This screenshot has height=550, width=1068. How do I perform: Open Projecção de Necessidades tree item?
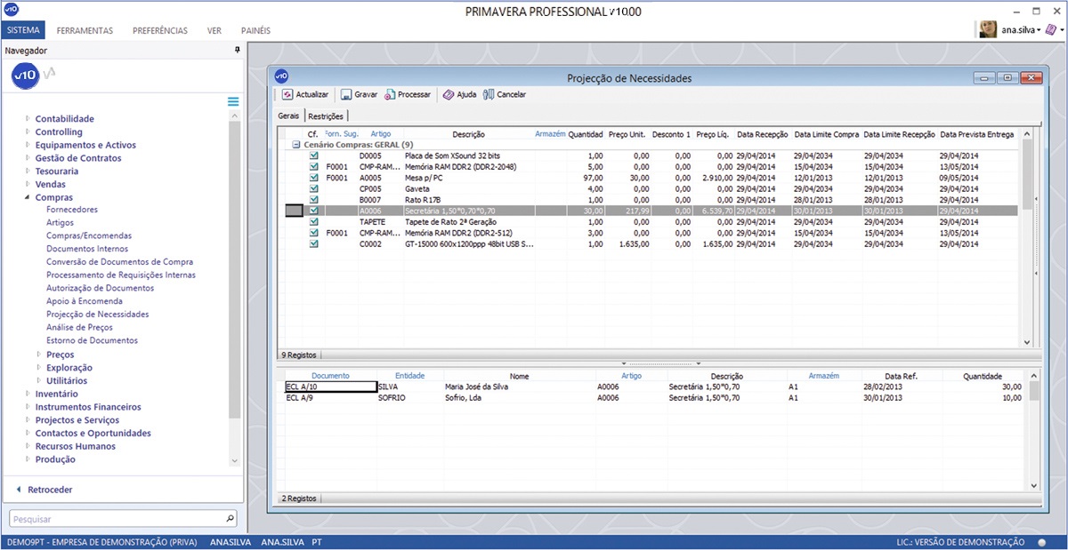point(98,315)
